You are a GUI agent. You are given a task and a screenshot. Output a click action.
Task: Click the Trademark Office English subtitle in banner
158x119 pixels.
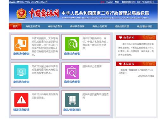(106, 18)
